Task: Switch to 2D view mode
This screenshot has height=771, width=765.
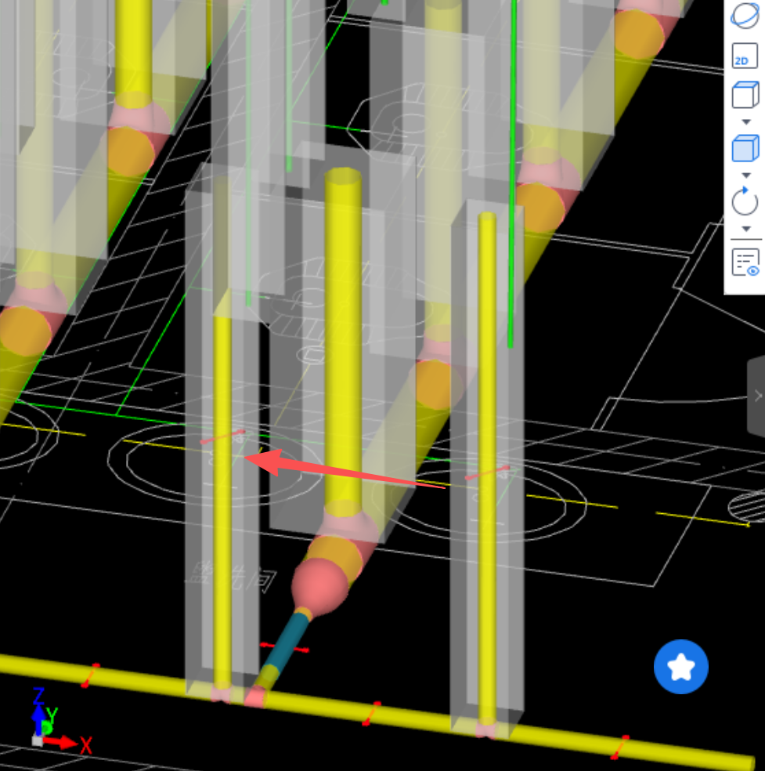Action: pos(745,56)
